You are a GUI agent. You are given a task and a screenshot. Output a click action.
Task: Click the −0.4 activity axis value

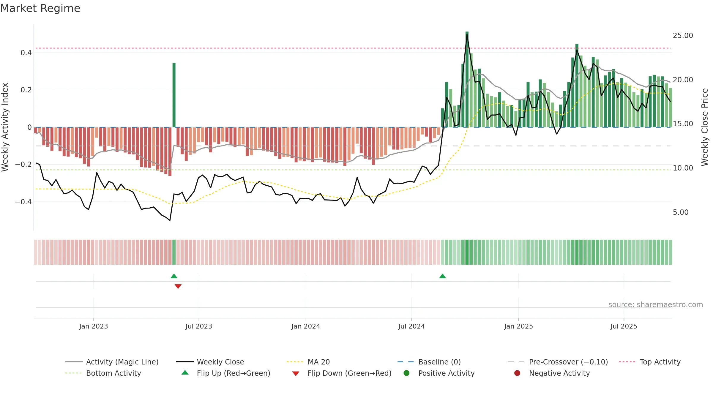(23, 202)
